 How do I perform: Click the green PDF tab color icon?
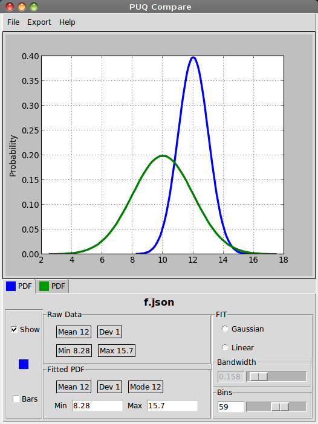point(44,286)
